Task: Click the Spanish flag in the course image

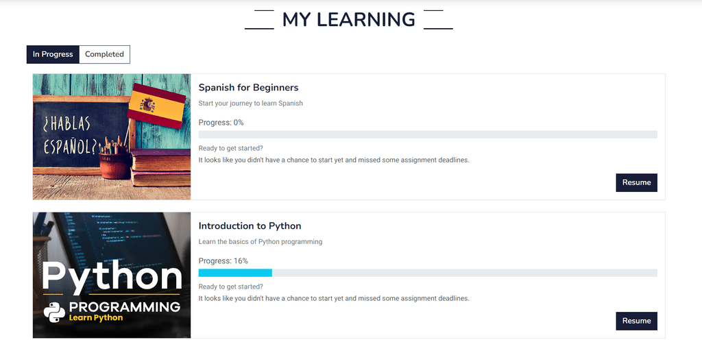Action: (156, 106)
